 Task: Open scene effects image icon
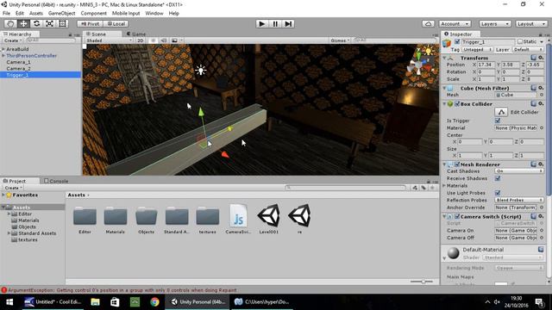(x=174, y=40)
